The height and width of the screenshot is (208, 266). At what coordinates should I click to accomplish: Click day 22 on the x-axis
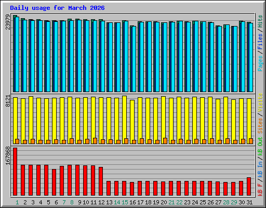click(x=179, y=202)
